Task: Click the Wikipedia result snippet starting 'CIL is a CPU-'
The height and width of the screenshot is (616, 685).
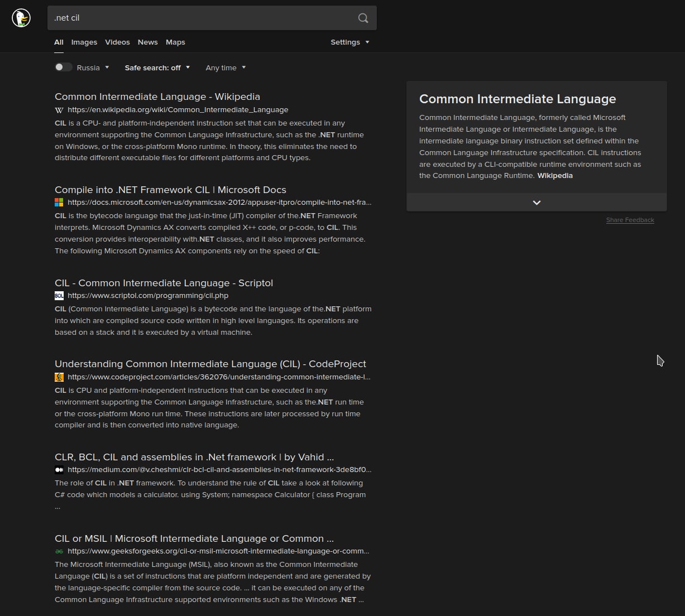Action: pos(209,141)
